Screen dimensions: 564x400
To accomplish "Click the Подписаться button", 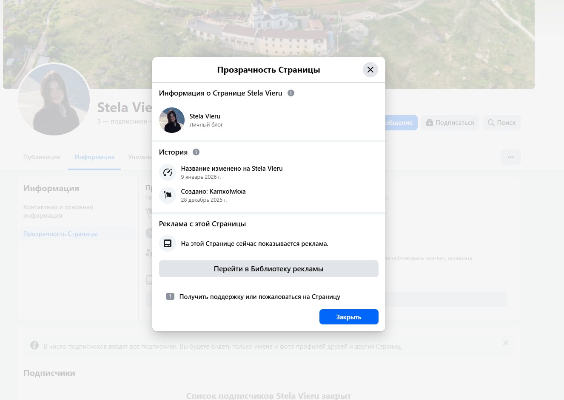I will pyautogui.click(x=450, y=123).
